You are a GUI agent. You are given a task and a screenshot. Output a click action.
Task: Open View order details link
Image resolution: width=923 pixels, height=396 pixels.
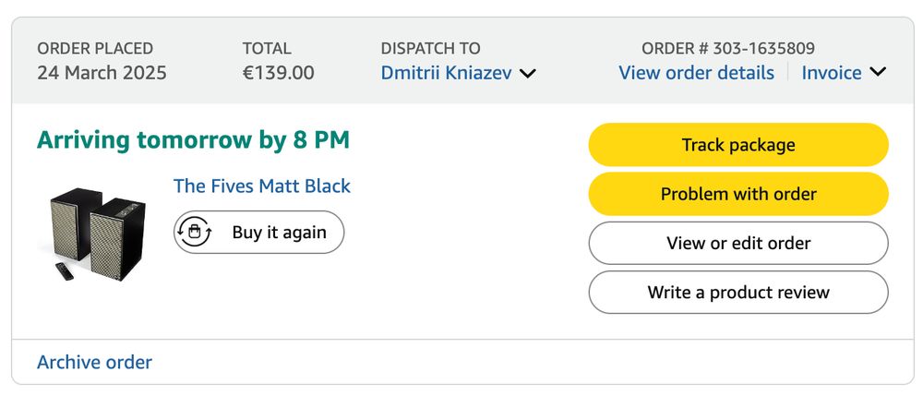click(696, 73)
